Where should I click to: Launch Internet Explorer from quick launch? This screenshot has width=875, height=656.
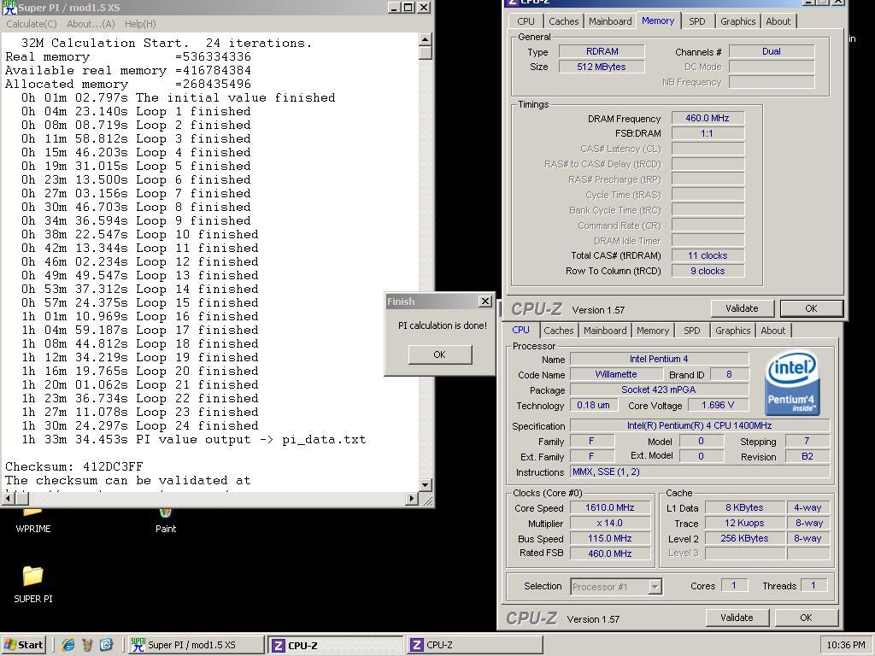pyautogui.click(x=68, y=645)
